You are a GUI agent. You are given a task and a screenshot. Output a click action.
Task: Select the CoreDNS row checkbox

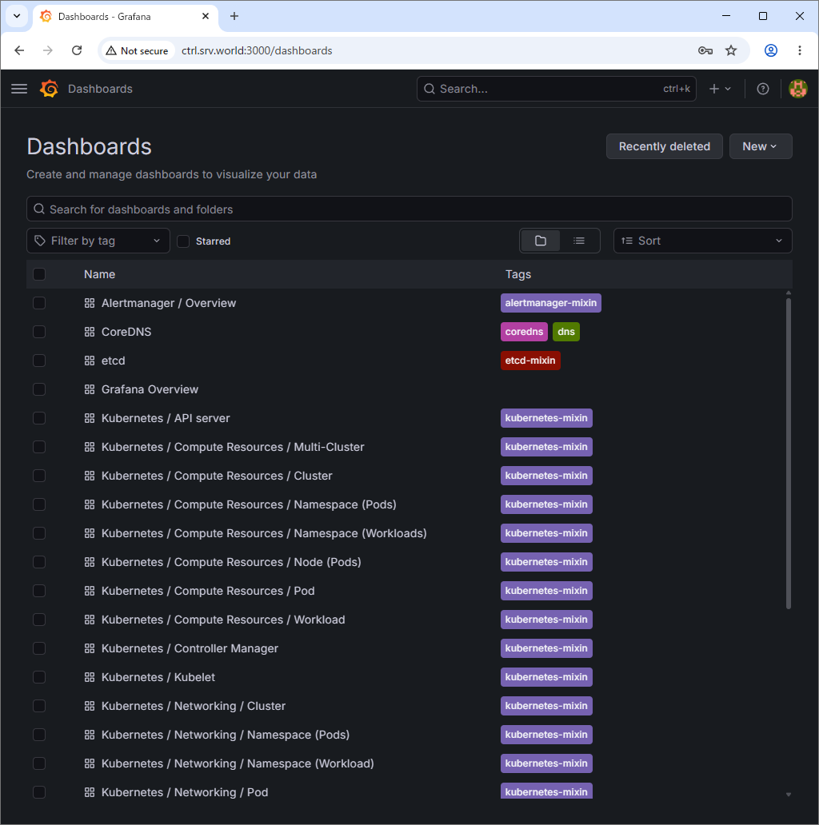click(x=39, y=332)
